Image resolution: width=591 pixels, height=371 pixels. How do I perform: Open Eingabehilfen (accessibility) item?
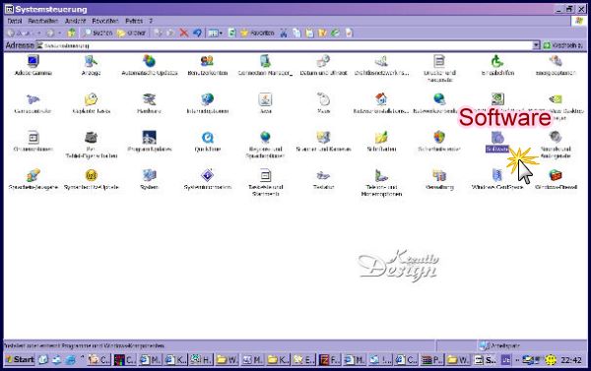coord(497,65)
